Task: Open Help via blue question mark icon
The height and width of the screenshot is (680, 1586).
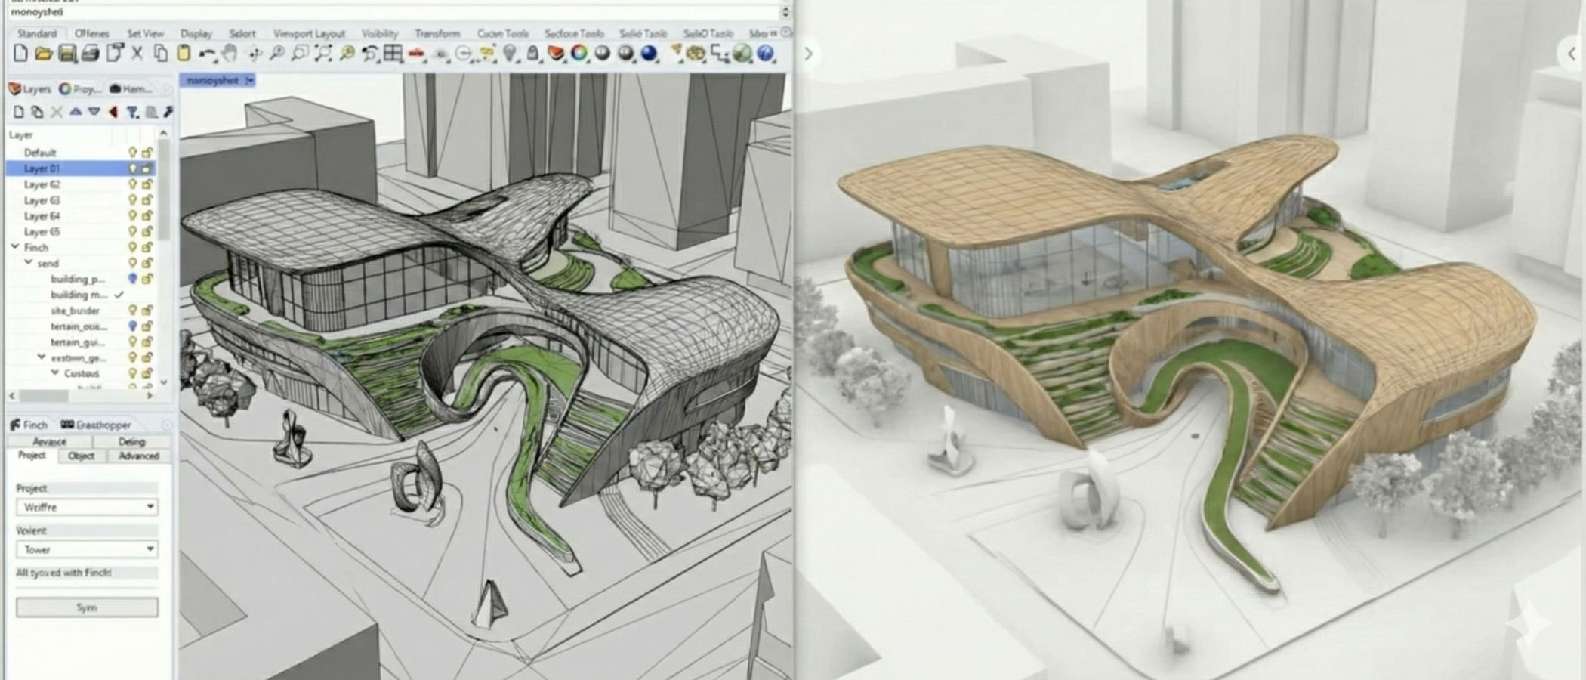Action: click(x=765, y=54)
